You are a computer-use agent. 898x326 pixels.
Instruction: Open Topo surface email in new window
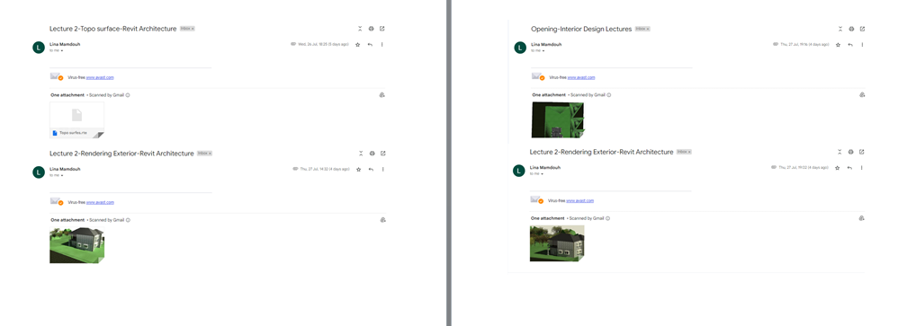[x=382, y=29]
